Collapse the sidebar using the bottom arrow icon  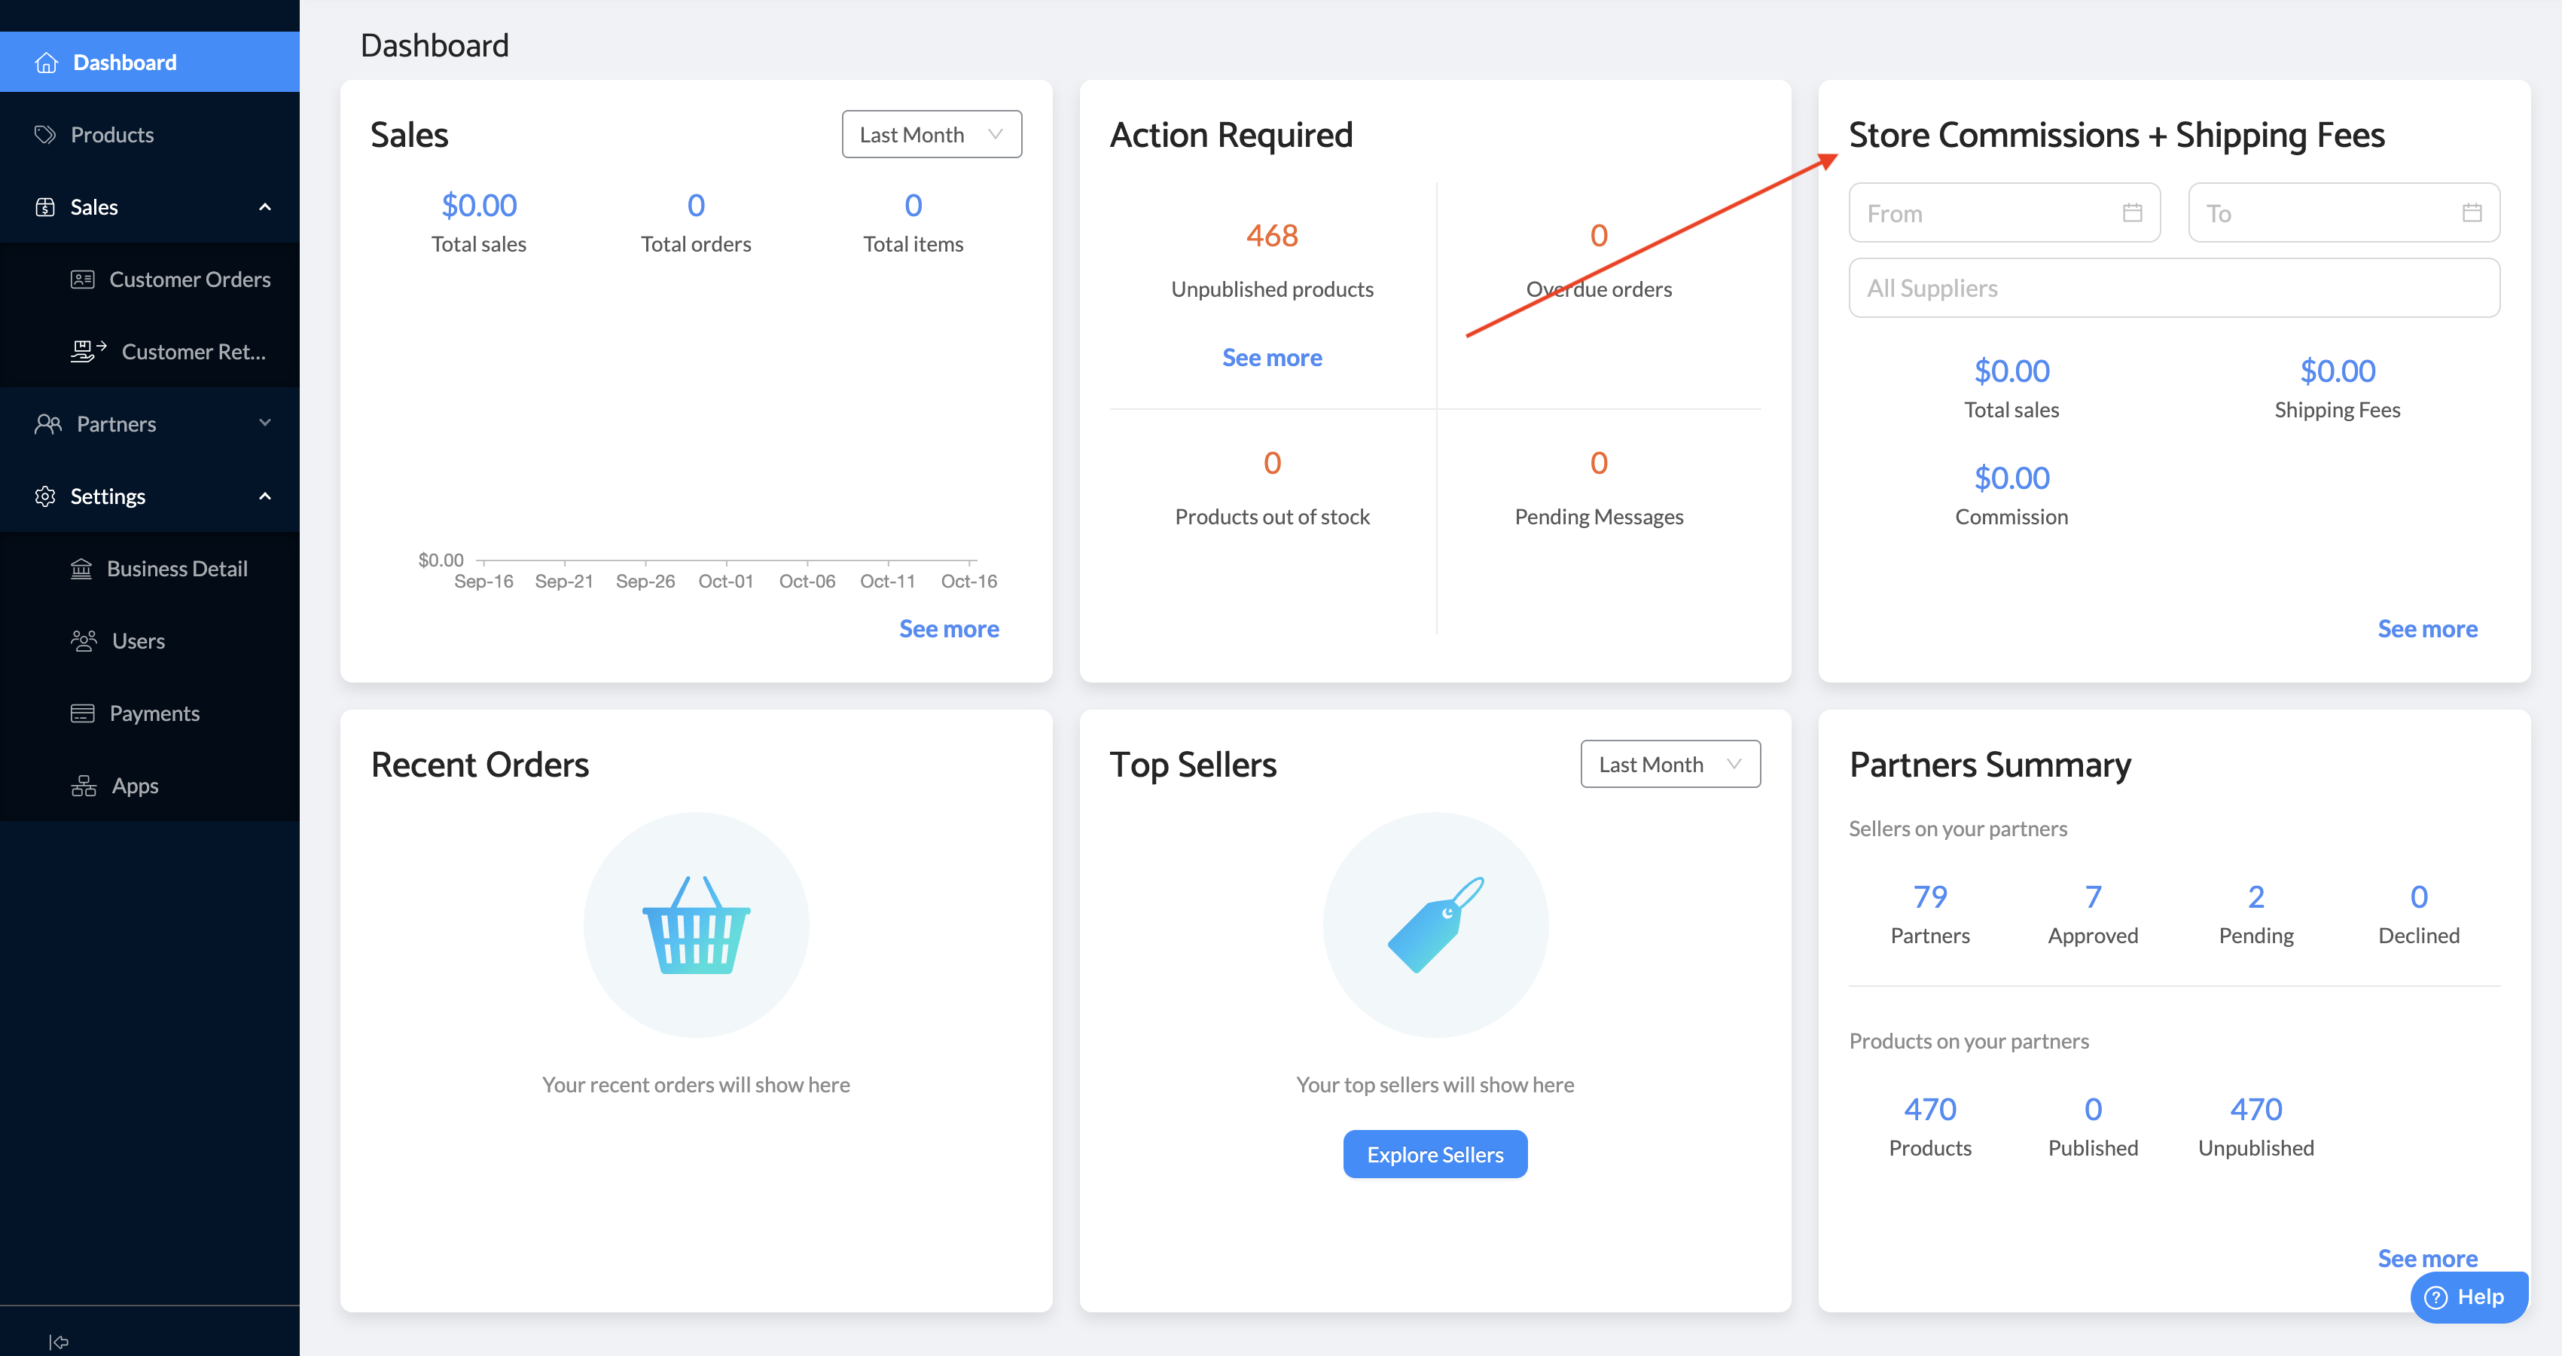point(59,1341)
